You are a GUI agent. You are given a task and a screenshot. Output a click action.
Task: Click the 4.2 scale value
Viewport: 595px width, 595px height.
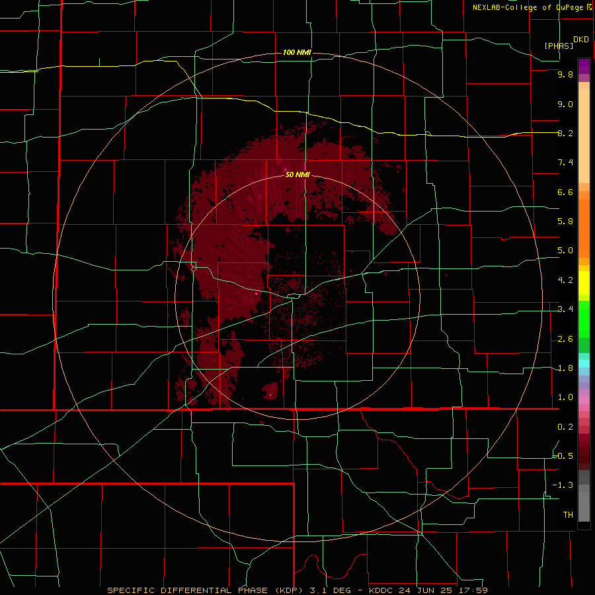565,280
